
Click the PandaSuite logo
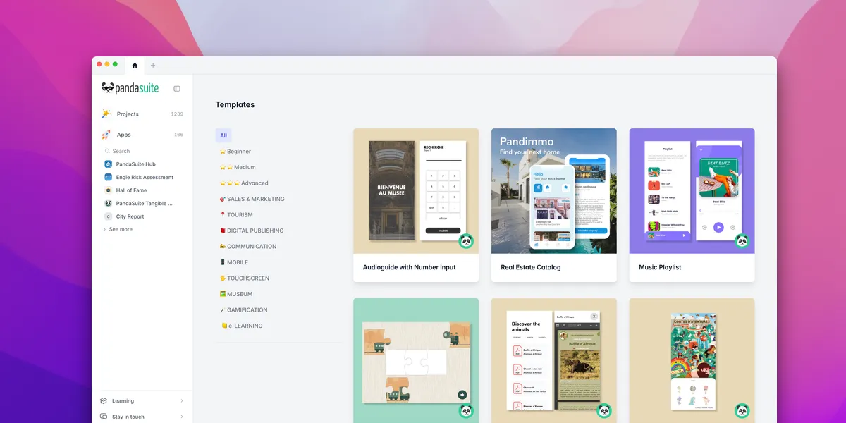pos(130,88)
